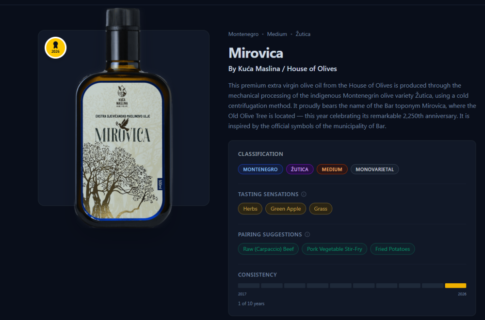This screenshot has height=320, width=485.
Task: Click the 2026 gold award badge
Action: pyautogui.click(x=55, y=48)
